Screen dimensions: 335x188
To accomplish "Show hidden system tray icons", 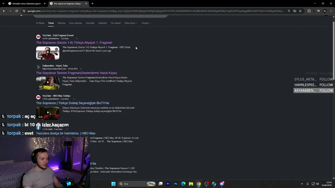I will click(x=302, y=184).
